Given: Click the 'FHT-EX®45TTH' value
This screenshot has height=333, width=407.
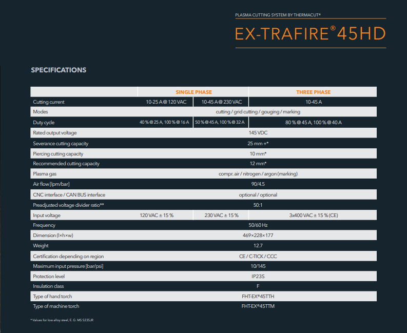Looking at the screenshot, I should [258, 297].
